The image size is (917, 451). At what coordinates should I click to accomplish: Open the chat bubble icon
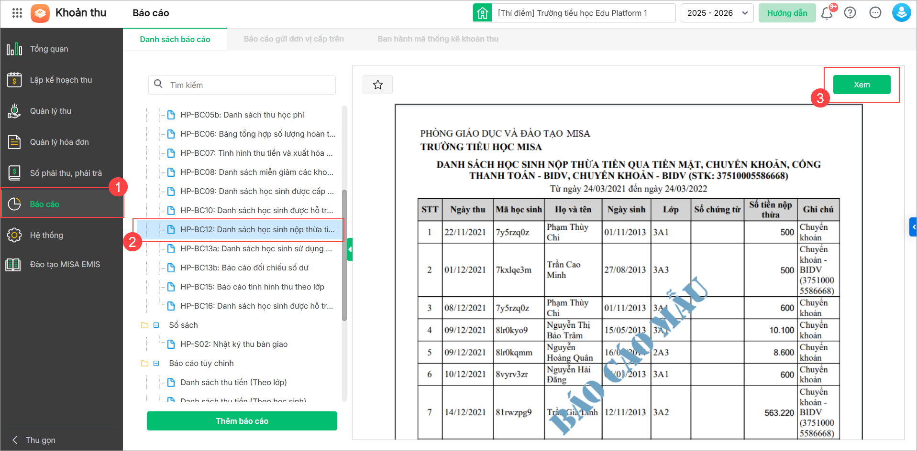[x=875, y=13]
